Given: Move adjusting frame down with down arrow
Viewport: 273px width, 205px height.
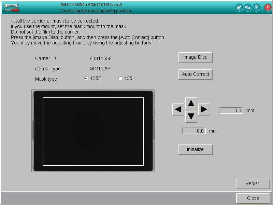Looking at the screenshot, I should point(191,117).
